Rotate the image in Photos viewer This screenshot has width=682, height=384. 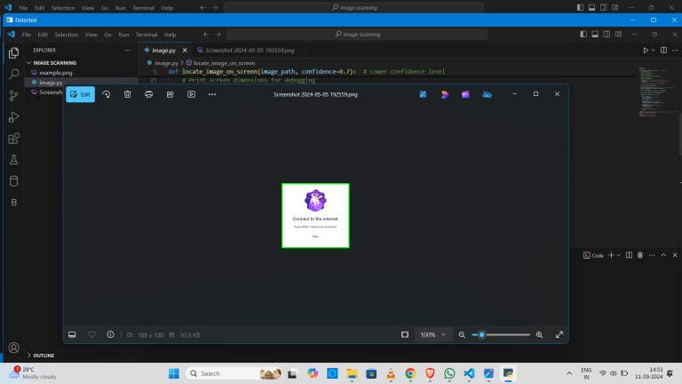(x=107, y=94)
